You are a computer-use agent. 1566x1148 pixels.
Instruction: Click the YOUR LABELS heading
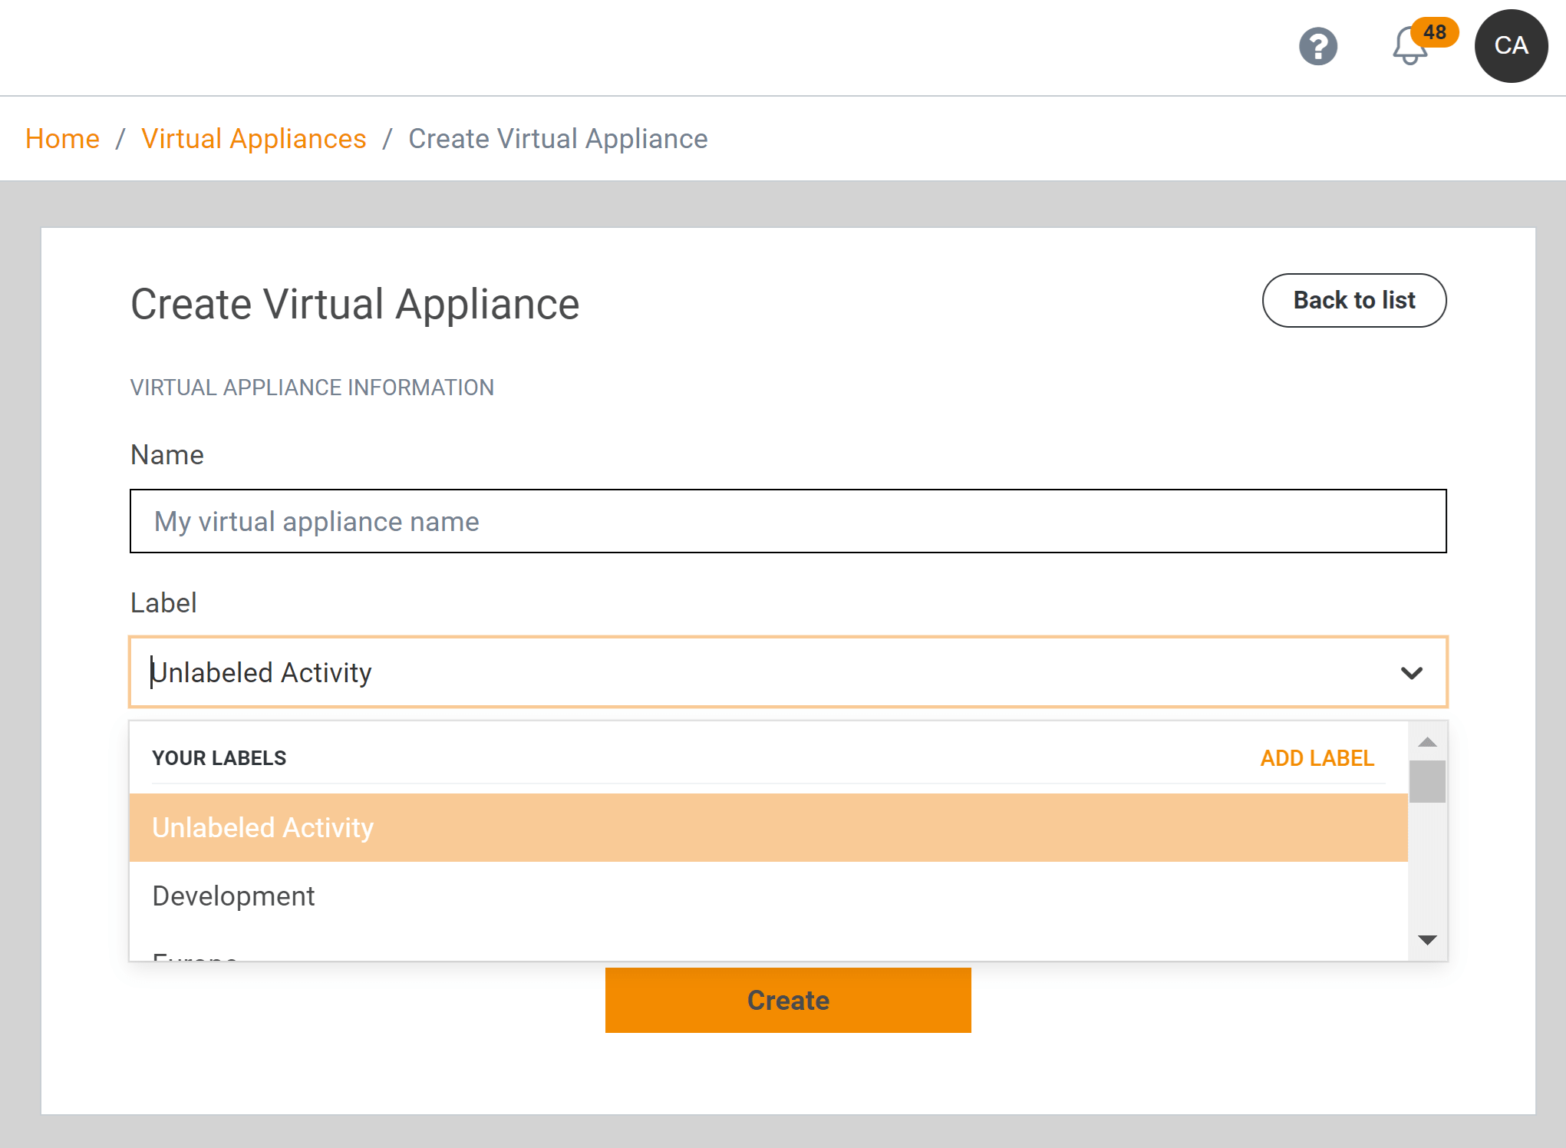click(x=219, y=758)
